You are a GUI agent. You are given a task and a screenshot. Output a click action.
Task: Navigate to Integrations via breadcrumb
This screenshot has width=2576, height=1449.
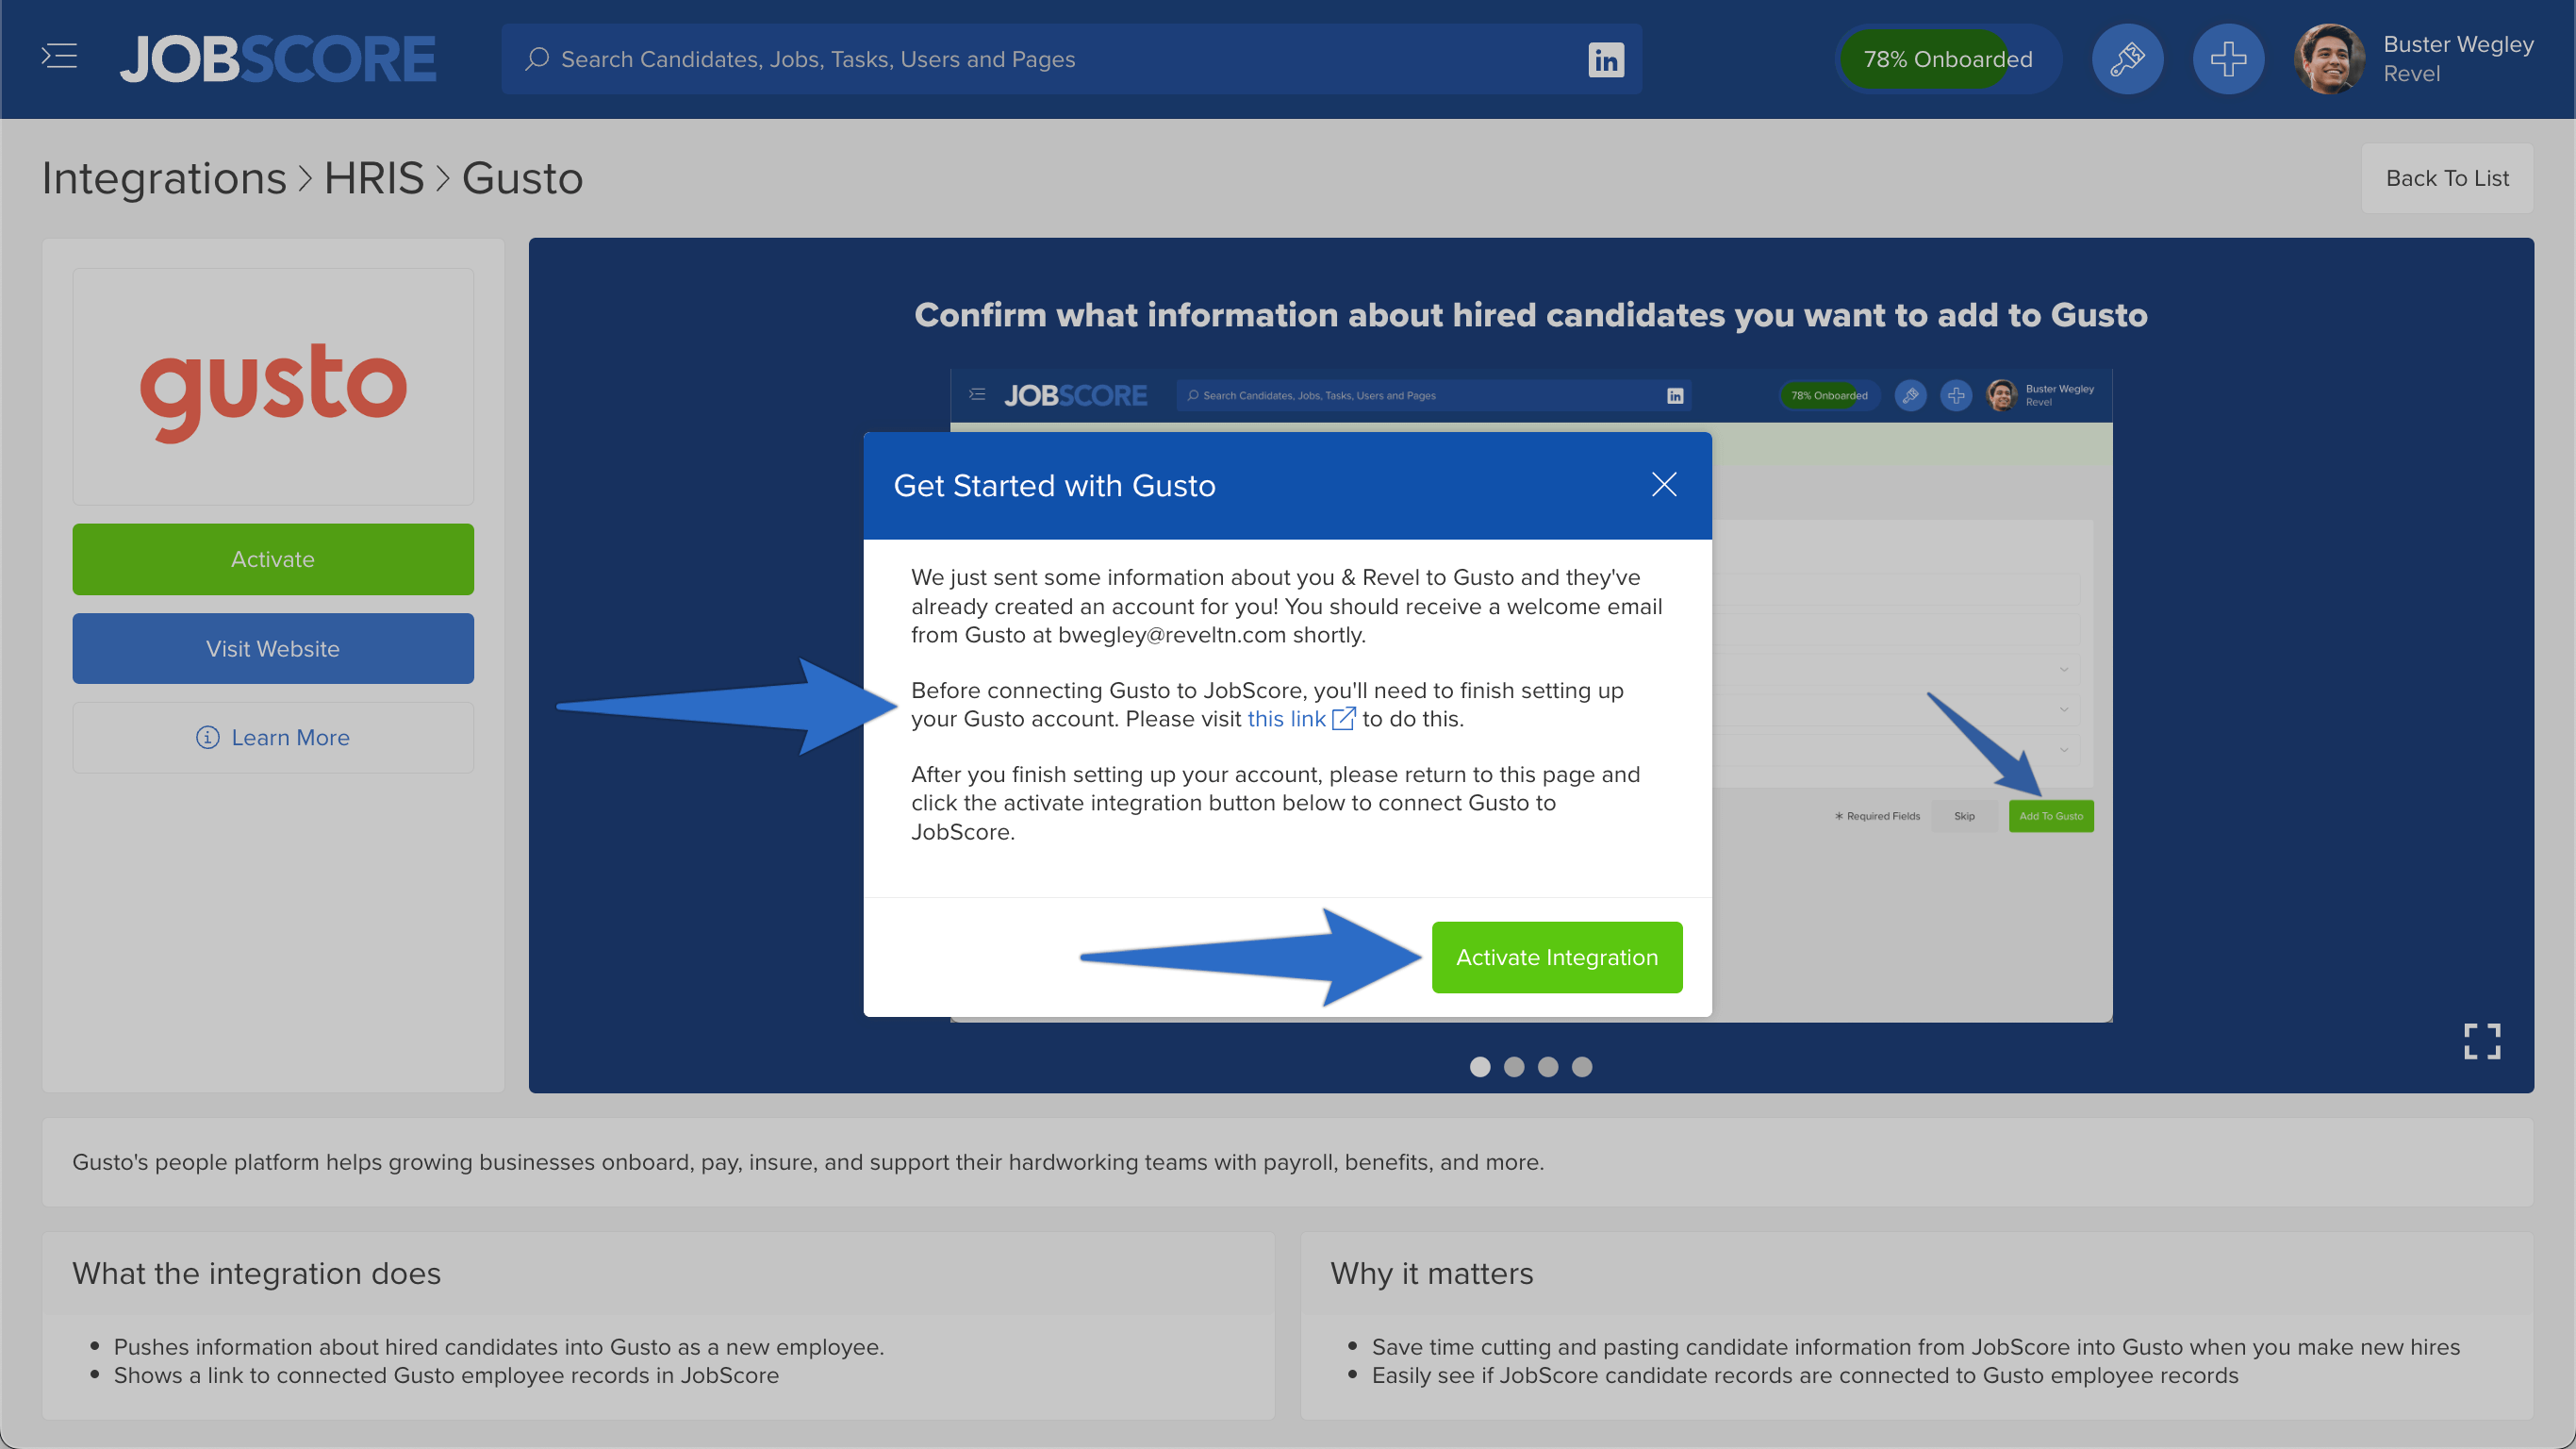point(165,178)
